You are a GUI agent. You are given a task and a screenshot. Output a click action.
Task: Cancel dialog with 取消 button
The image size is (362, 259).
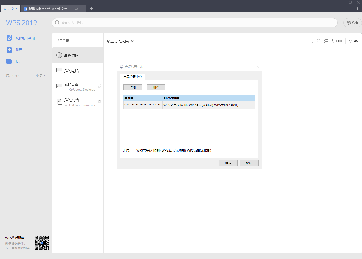coord(249,163)
